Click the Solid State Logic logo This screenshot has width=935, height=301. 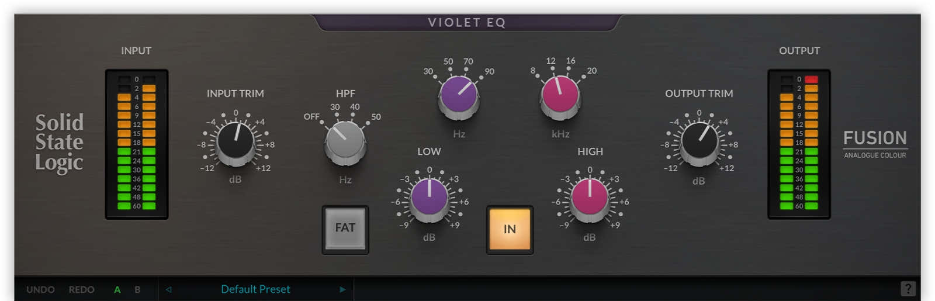(59, 143)
